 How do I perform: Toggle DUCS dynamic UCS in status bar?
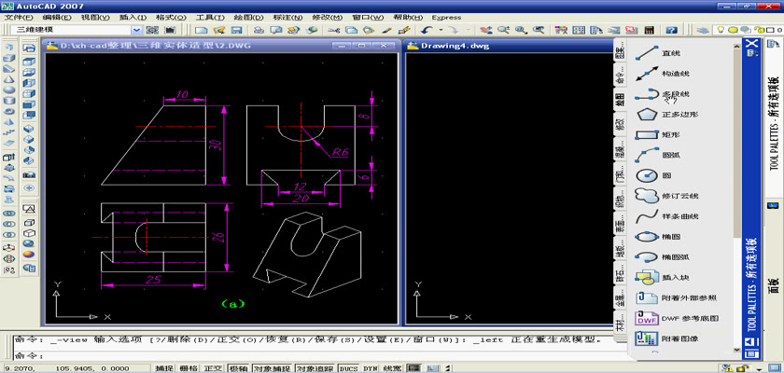(x=348, y=368)
